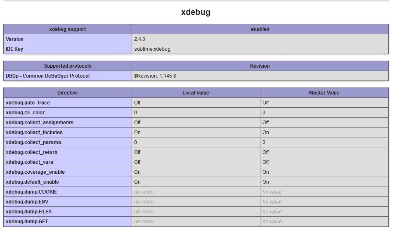Click the 'enabled' header cell
This screenshot has height=227, width=411.
click(260, 29)
